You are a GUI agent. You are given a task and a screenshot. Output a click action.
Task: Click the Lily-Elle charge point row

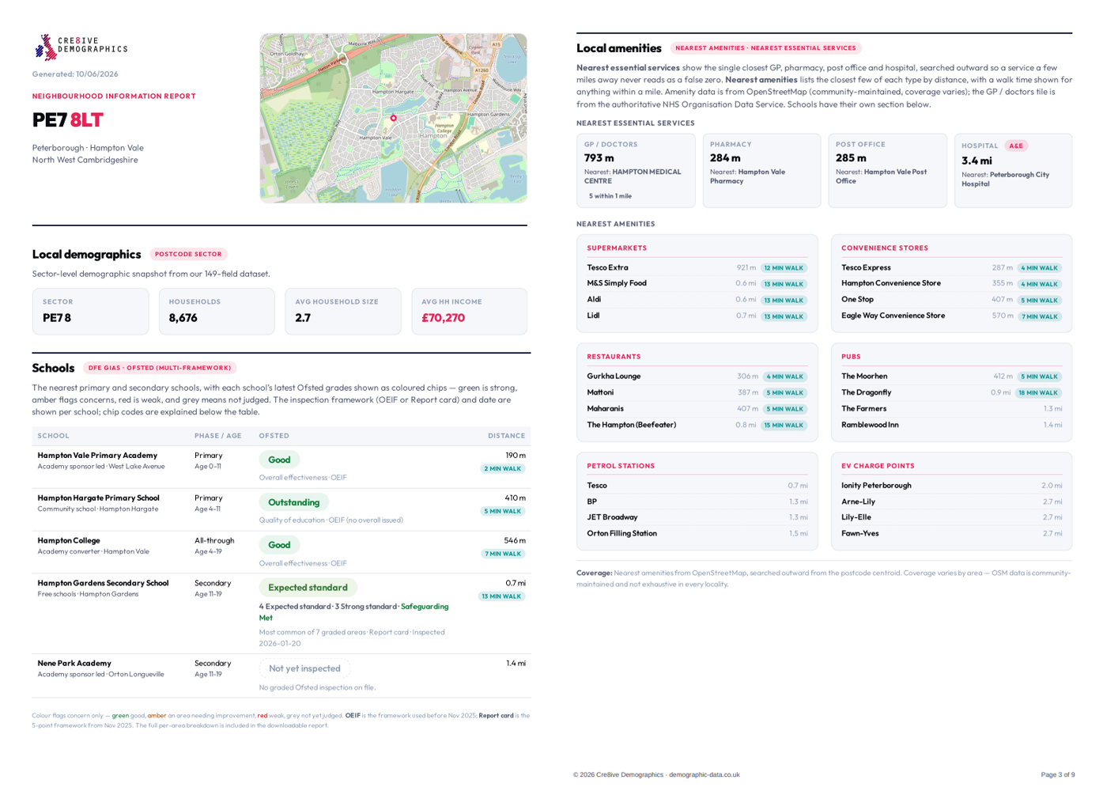tap(952, 517)
